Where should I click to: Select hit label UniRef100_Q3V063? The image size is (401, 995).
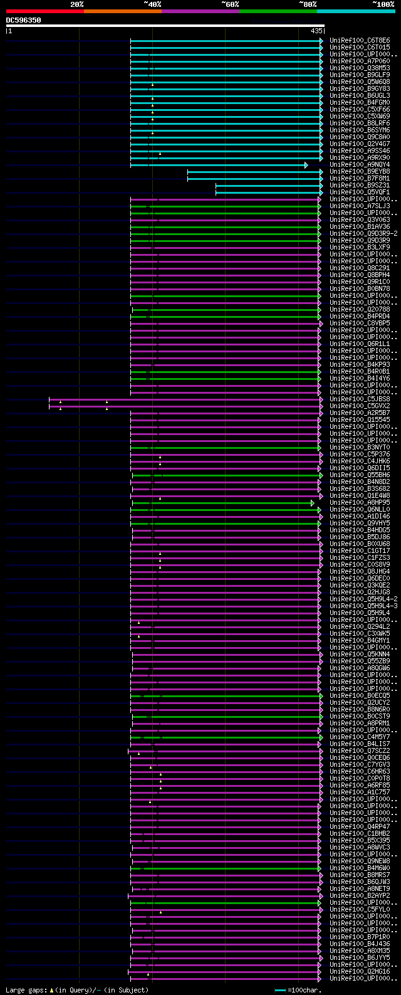(x=360, y=220)
